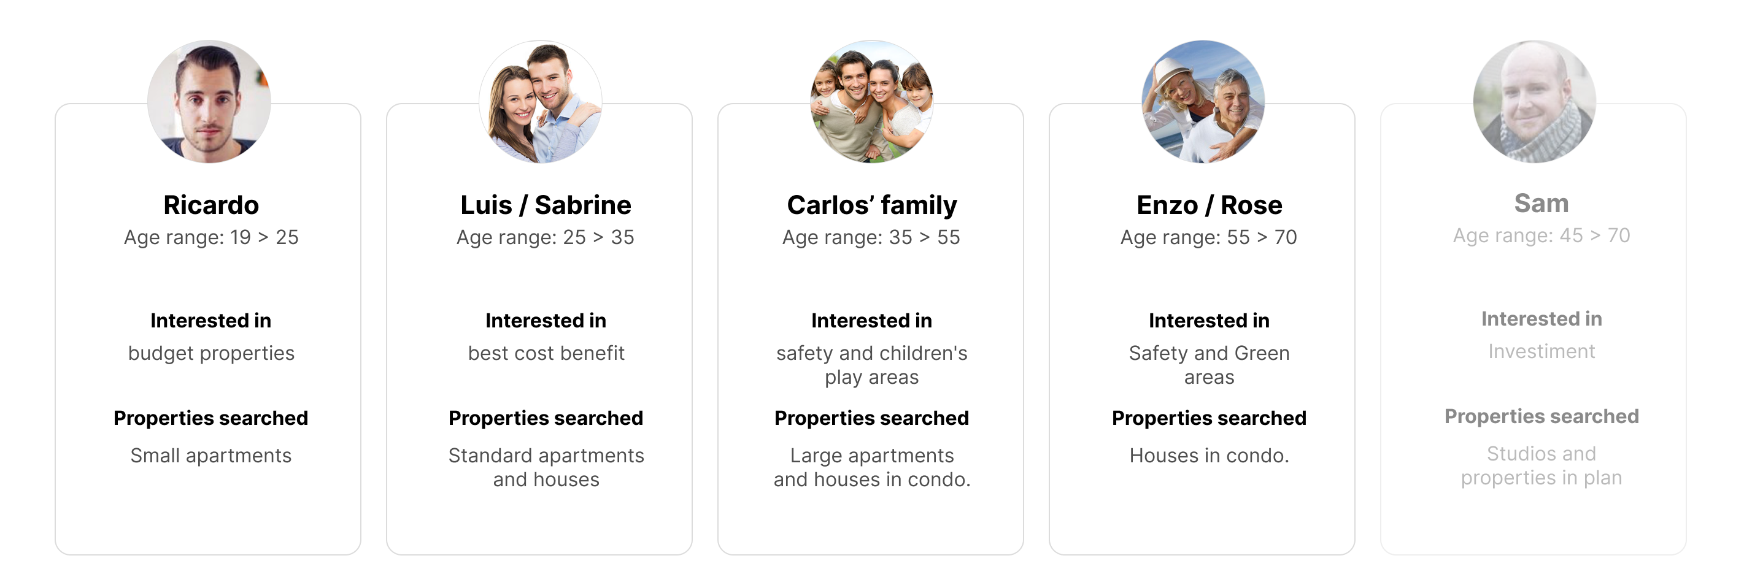Click the Safety and Green areas text
Image resolution: width=1744 pixels, height=569 pixels.
(x=1209, y=365)
